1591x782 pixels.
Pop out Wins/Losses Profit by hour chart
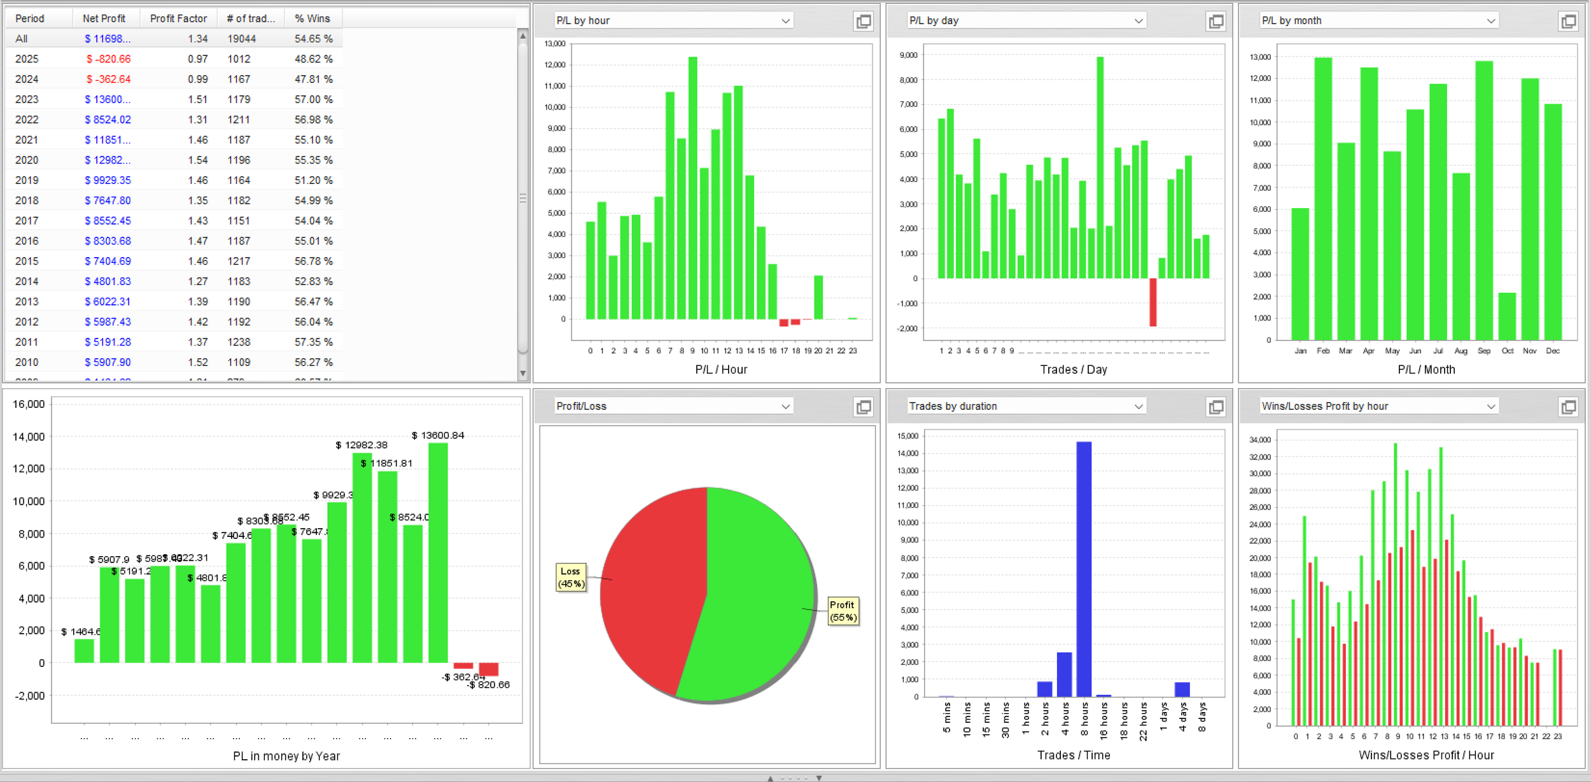1568,407
